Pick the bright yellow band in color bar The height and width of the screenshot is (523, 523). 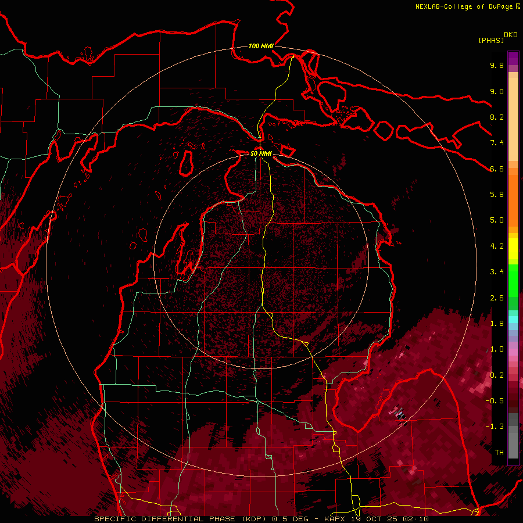pyautogui.click(x=513, y=249)
